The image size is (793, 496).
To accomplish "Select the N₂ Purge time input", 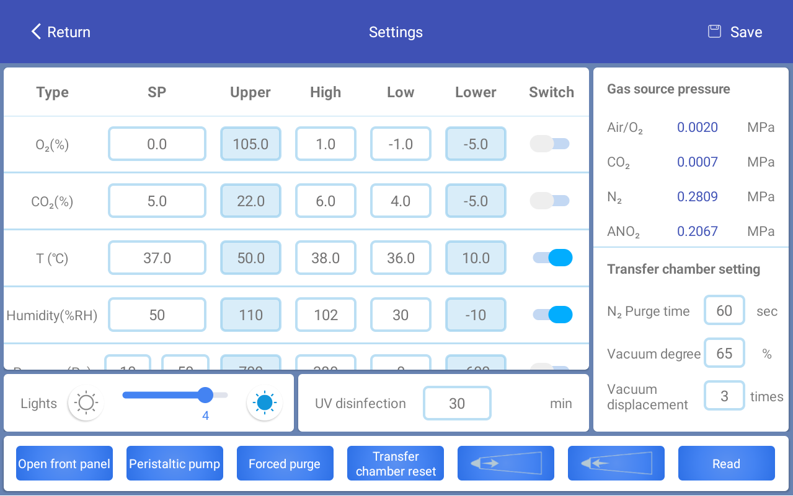I will [724, 311].
